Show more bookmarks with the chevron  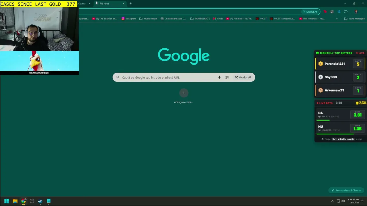coord(337,19)
